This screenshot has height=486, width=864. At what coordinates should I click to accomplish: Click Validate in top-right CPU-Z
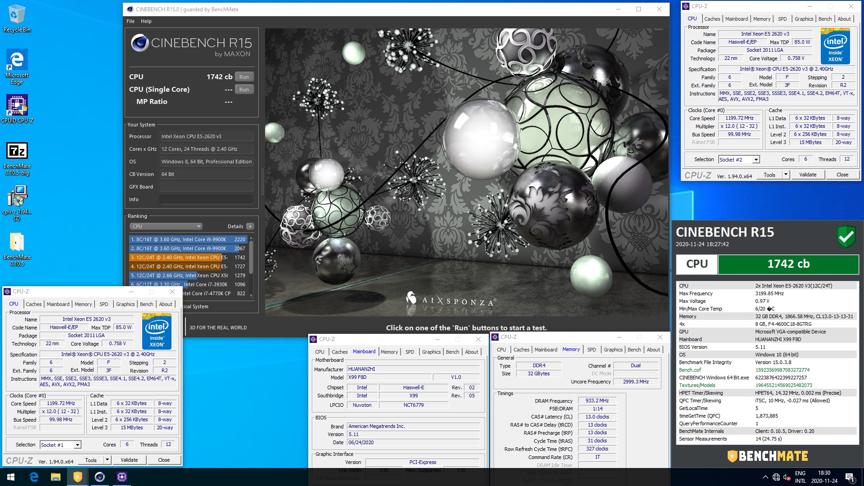coord(807,175)
